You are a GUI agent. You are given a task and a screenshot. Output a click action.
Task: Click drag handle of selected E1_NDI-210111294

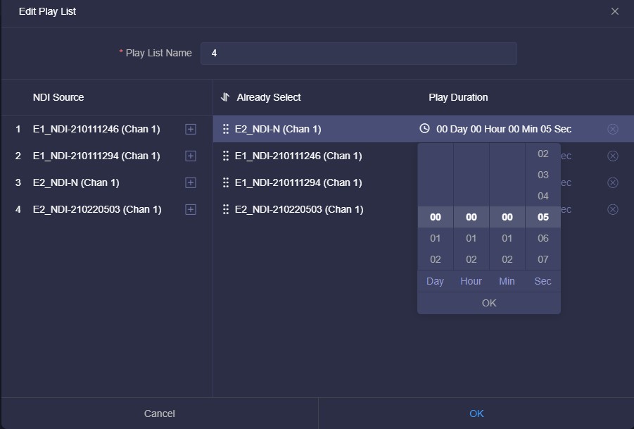coord(226,182)
